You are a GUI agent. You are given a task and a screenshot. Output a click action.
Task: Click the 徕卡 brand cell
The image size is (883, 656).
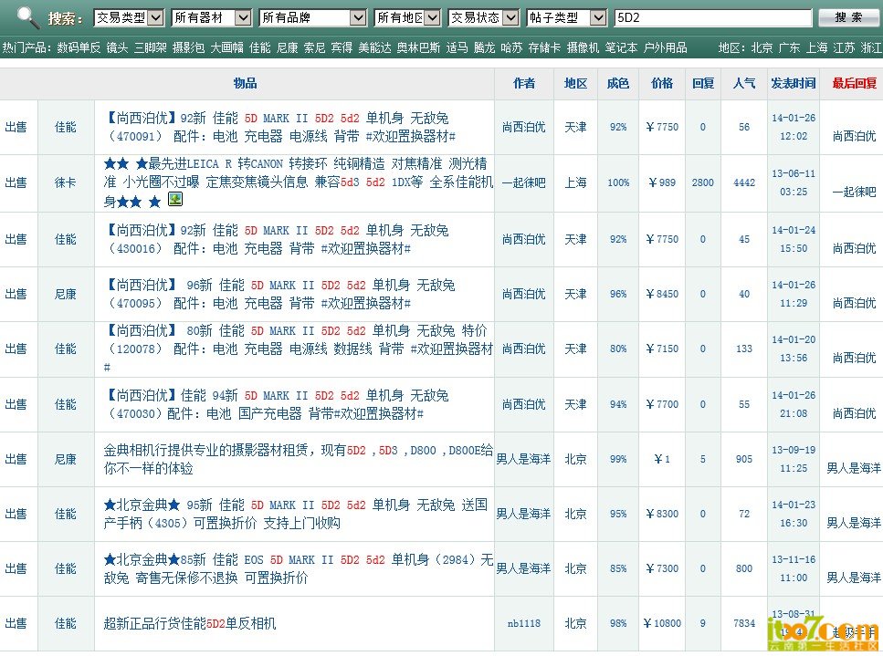pyautogui.click(x=66, y=182)
